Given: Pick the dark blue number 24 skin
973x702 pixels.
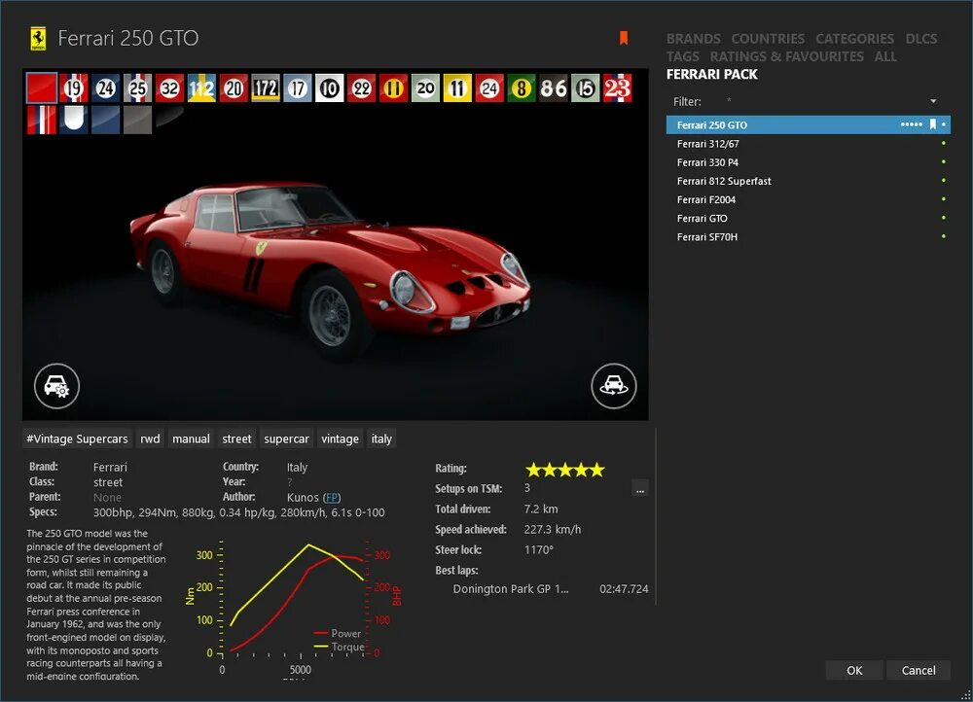Looking at the screenshot, I should (x=105, y=88).
